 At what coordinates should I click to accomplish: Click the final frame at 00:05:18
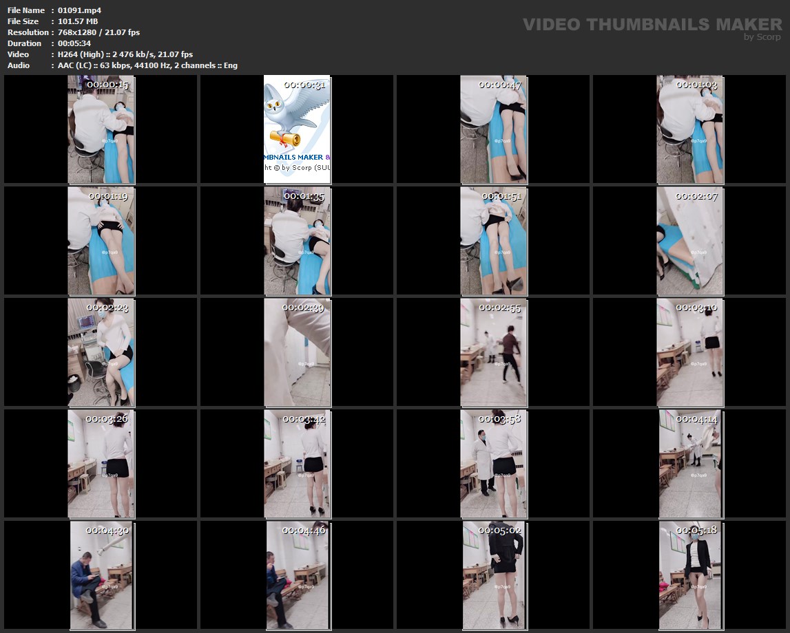(689, 575)
